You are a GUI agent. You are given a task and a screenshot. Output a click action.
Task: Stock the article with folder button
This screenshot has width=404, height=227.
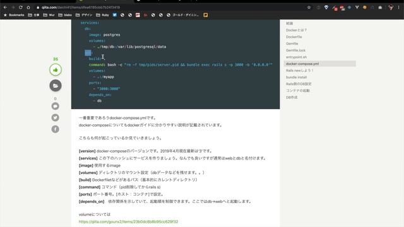56,86
